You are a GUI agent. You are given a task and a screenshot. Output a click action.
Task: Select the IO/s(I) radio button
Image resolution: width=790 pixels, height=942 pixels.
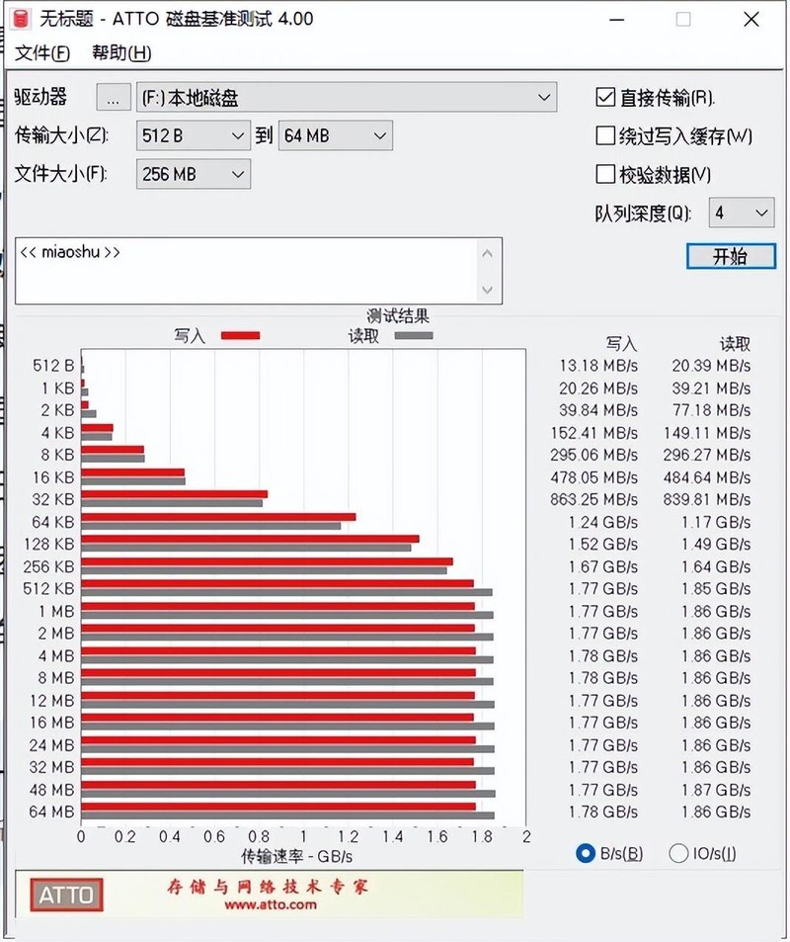point(678,853)
